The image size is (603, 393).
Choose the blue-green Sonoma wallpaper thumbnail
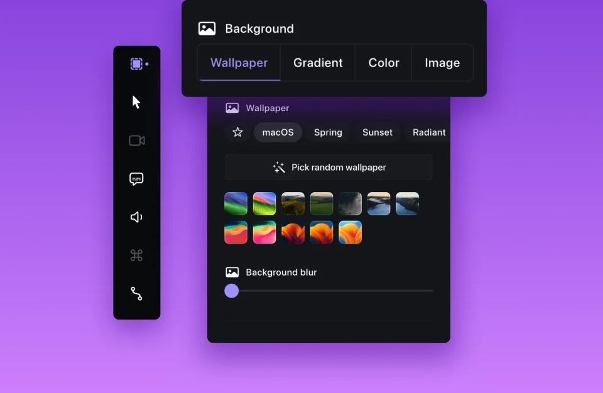pos(236,203)
